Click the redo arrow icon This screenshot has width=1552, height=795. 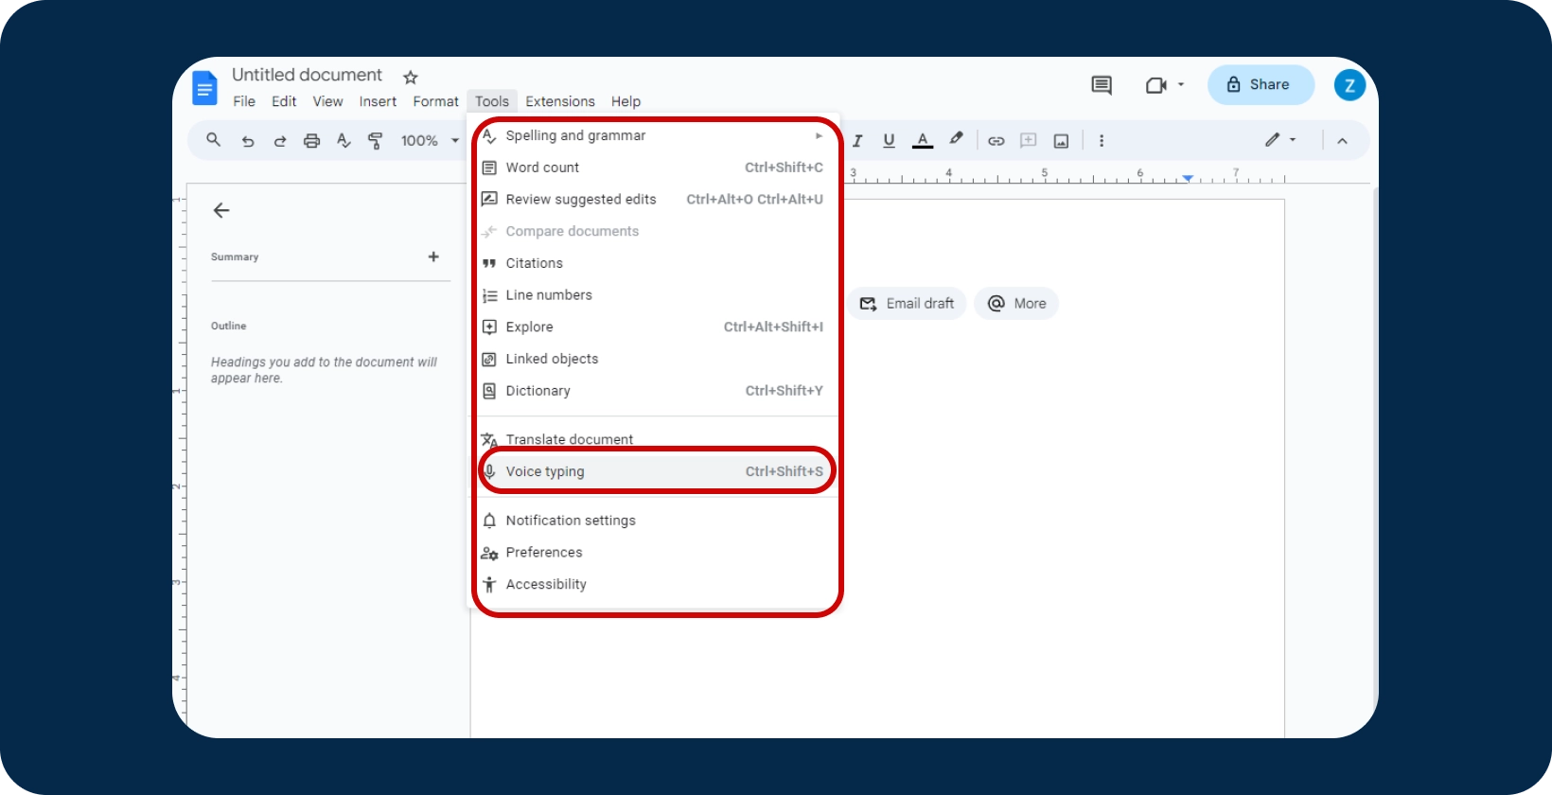pyautogui.click(x=280, y=141)
